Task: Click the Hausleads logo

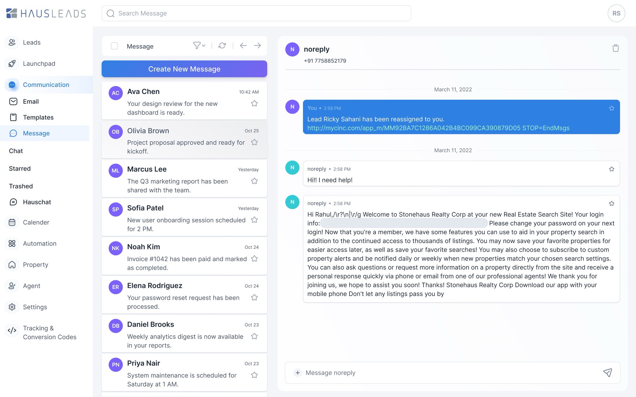Action: click(x=46, y=13)
